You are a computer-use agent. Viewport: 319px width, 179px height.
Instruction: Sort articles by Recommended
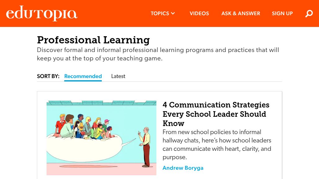click(x=83, y=76)
